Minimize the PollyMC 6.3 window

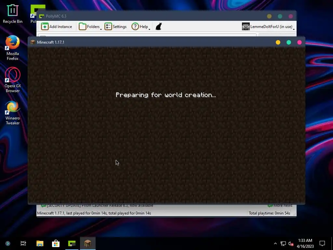269,16
